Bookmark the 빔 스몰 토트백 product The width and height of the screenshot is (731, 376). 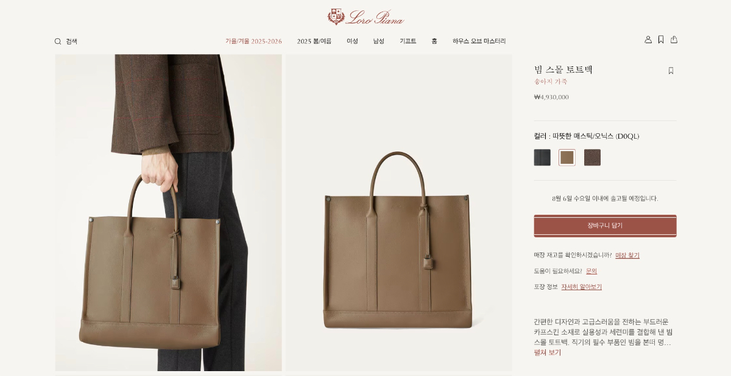pos(671,71)
